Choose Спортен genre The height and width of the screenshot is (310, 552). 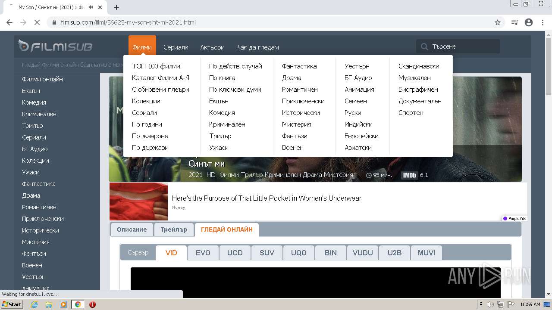click(411, 113)
